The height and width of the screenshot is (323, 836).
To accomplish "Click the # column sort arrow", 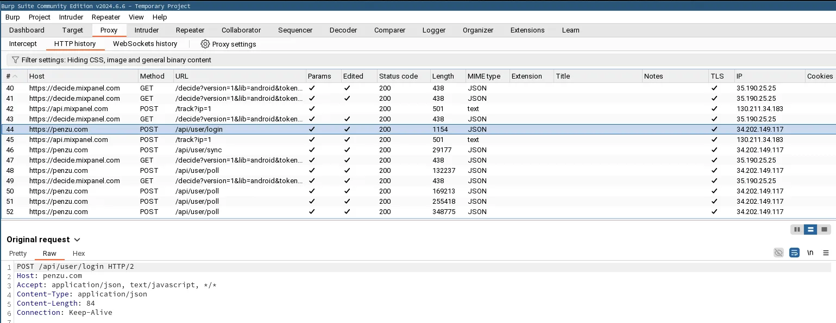I will pyautogui.click(x=15, y=76).
